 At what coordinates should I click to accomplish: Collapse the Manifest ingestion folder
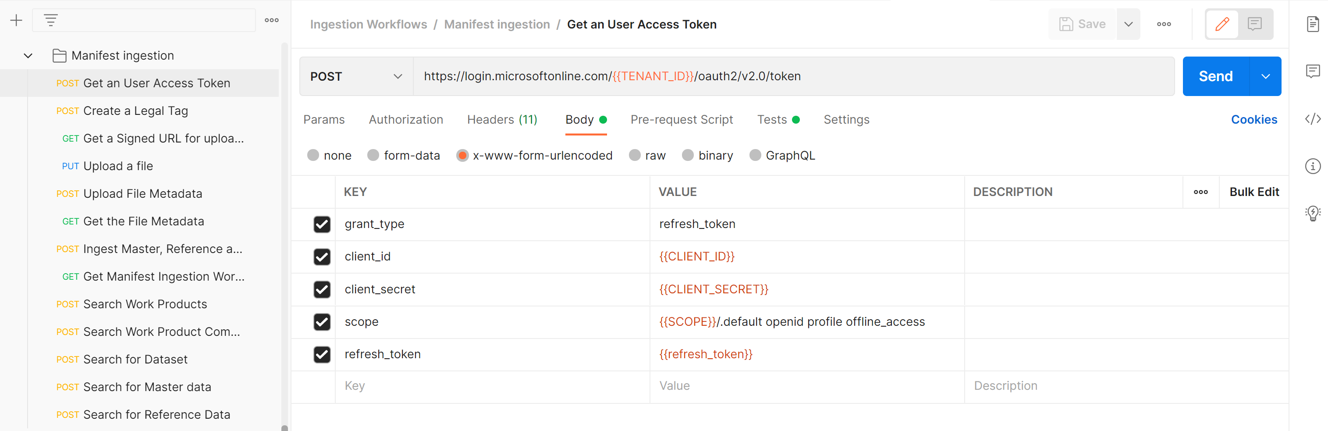coord(28,55)
